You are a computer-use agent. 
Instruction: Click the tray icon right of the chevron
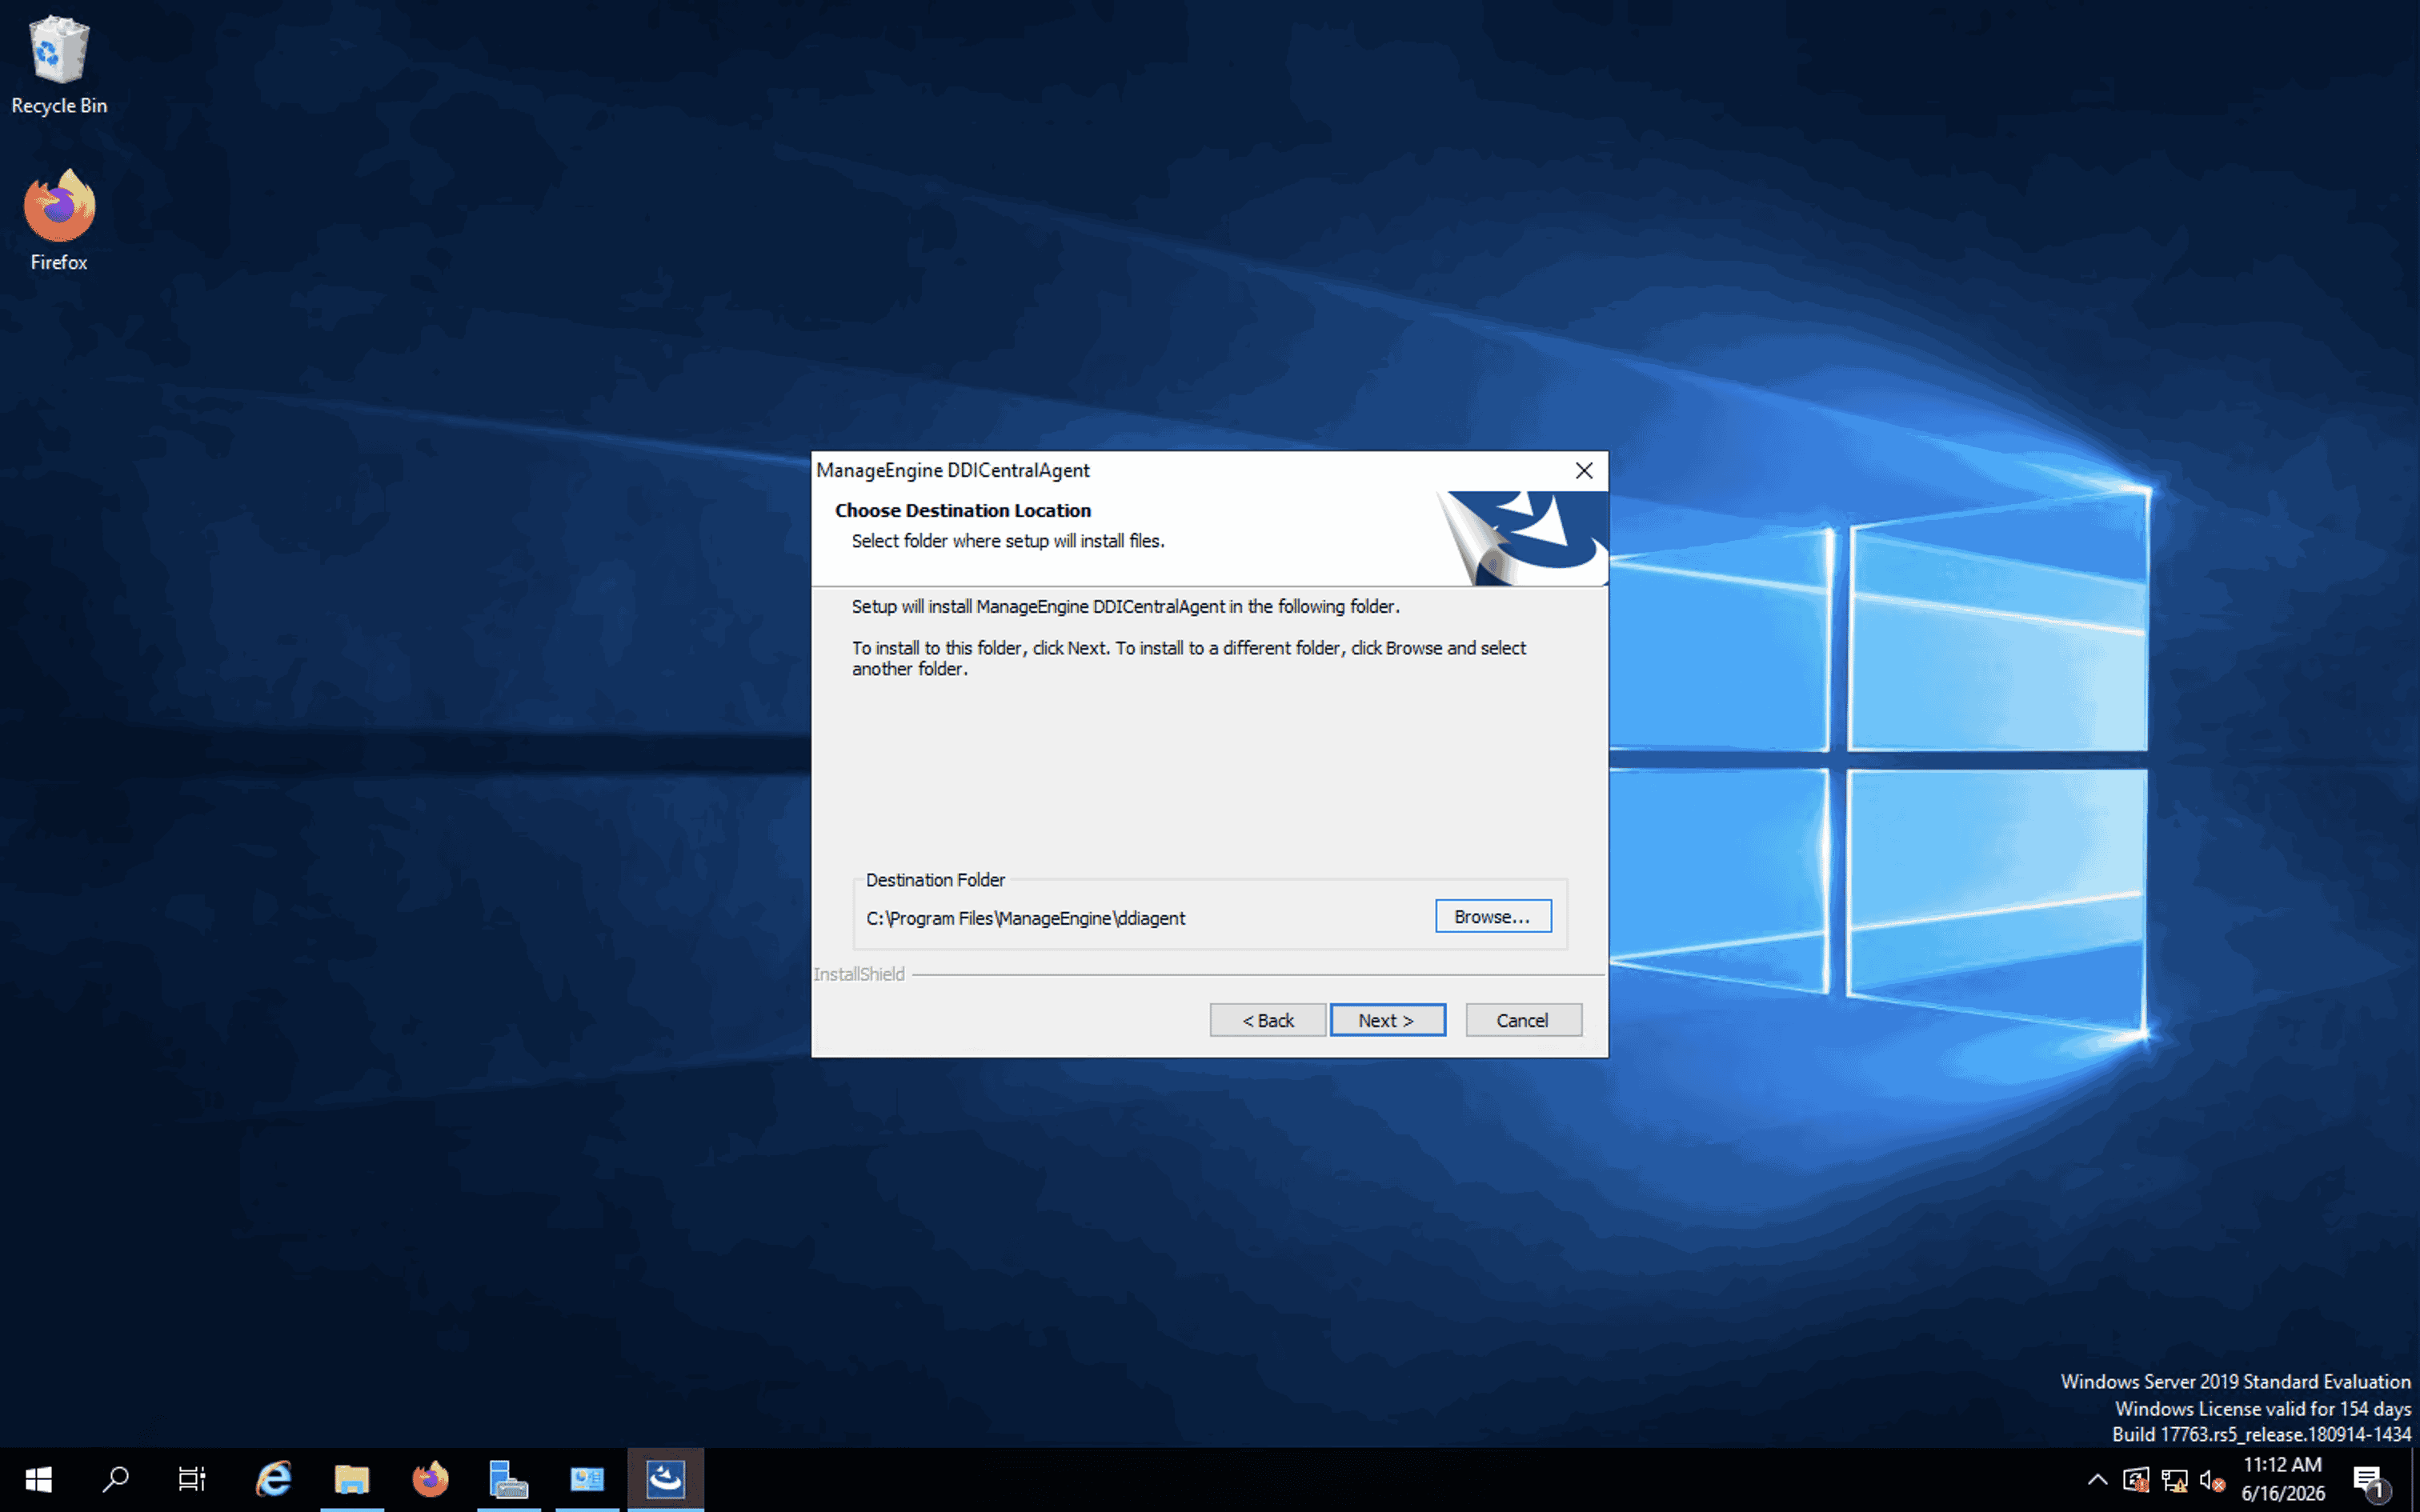(2136, 1480)
